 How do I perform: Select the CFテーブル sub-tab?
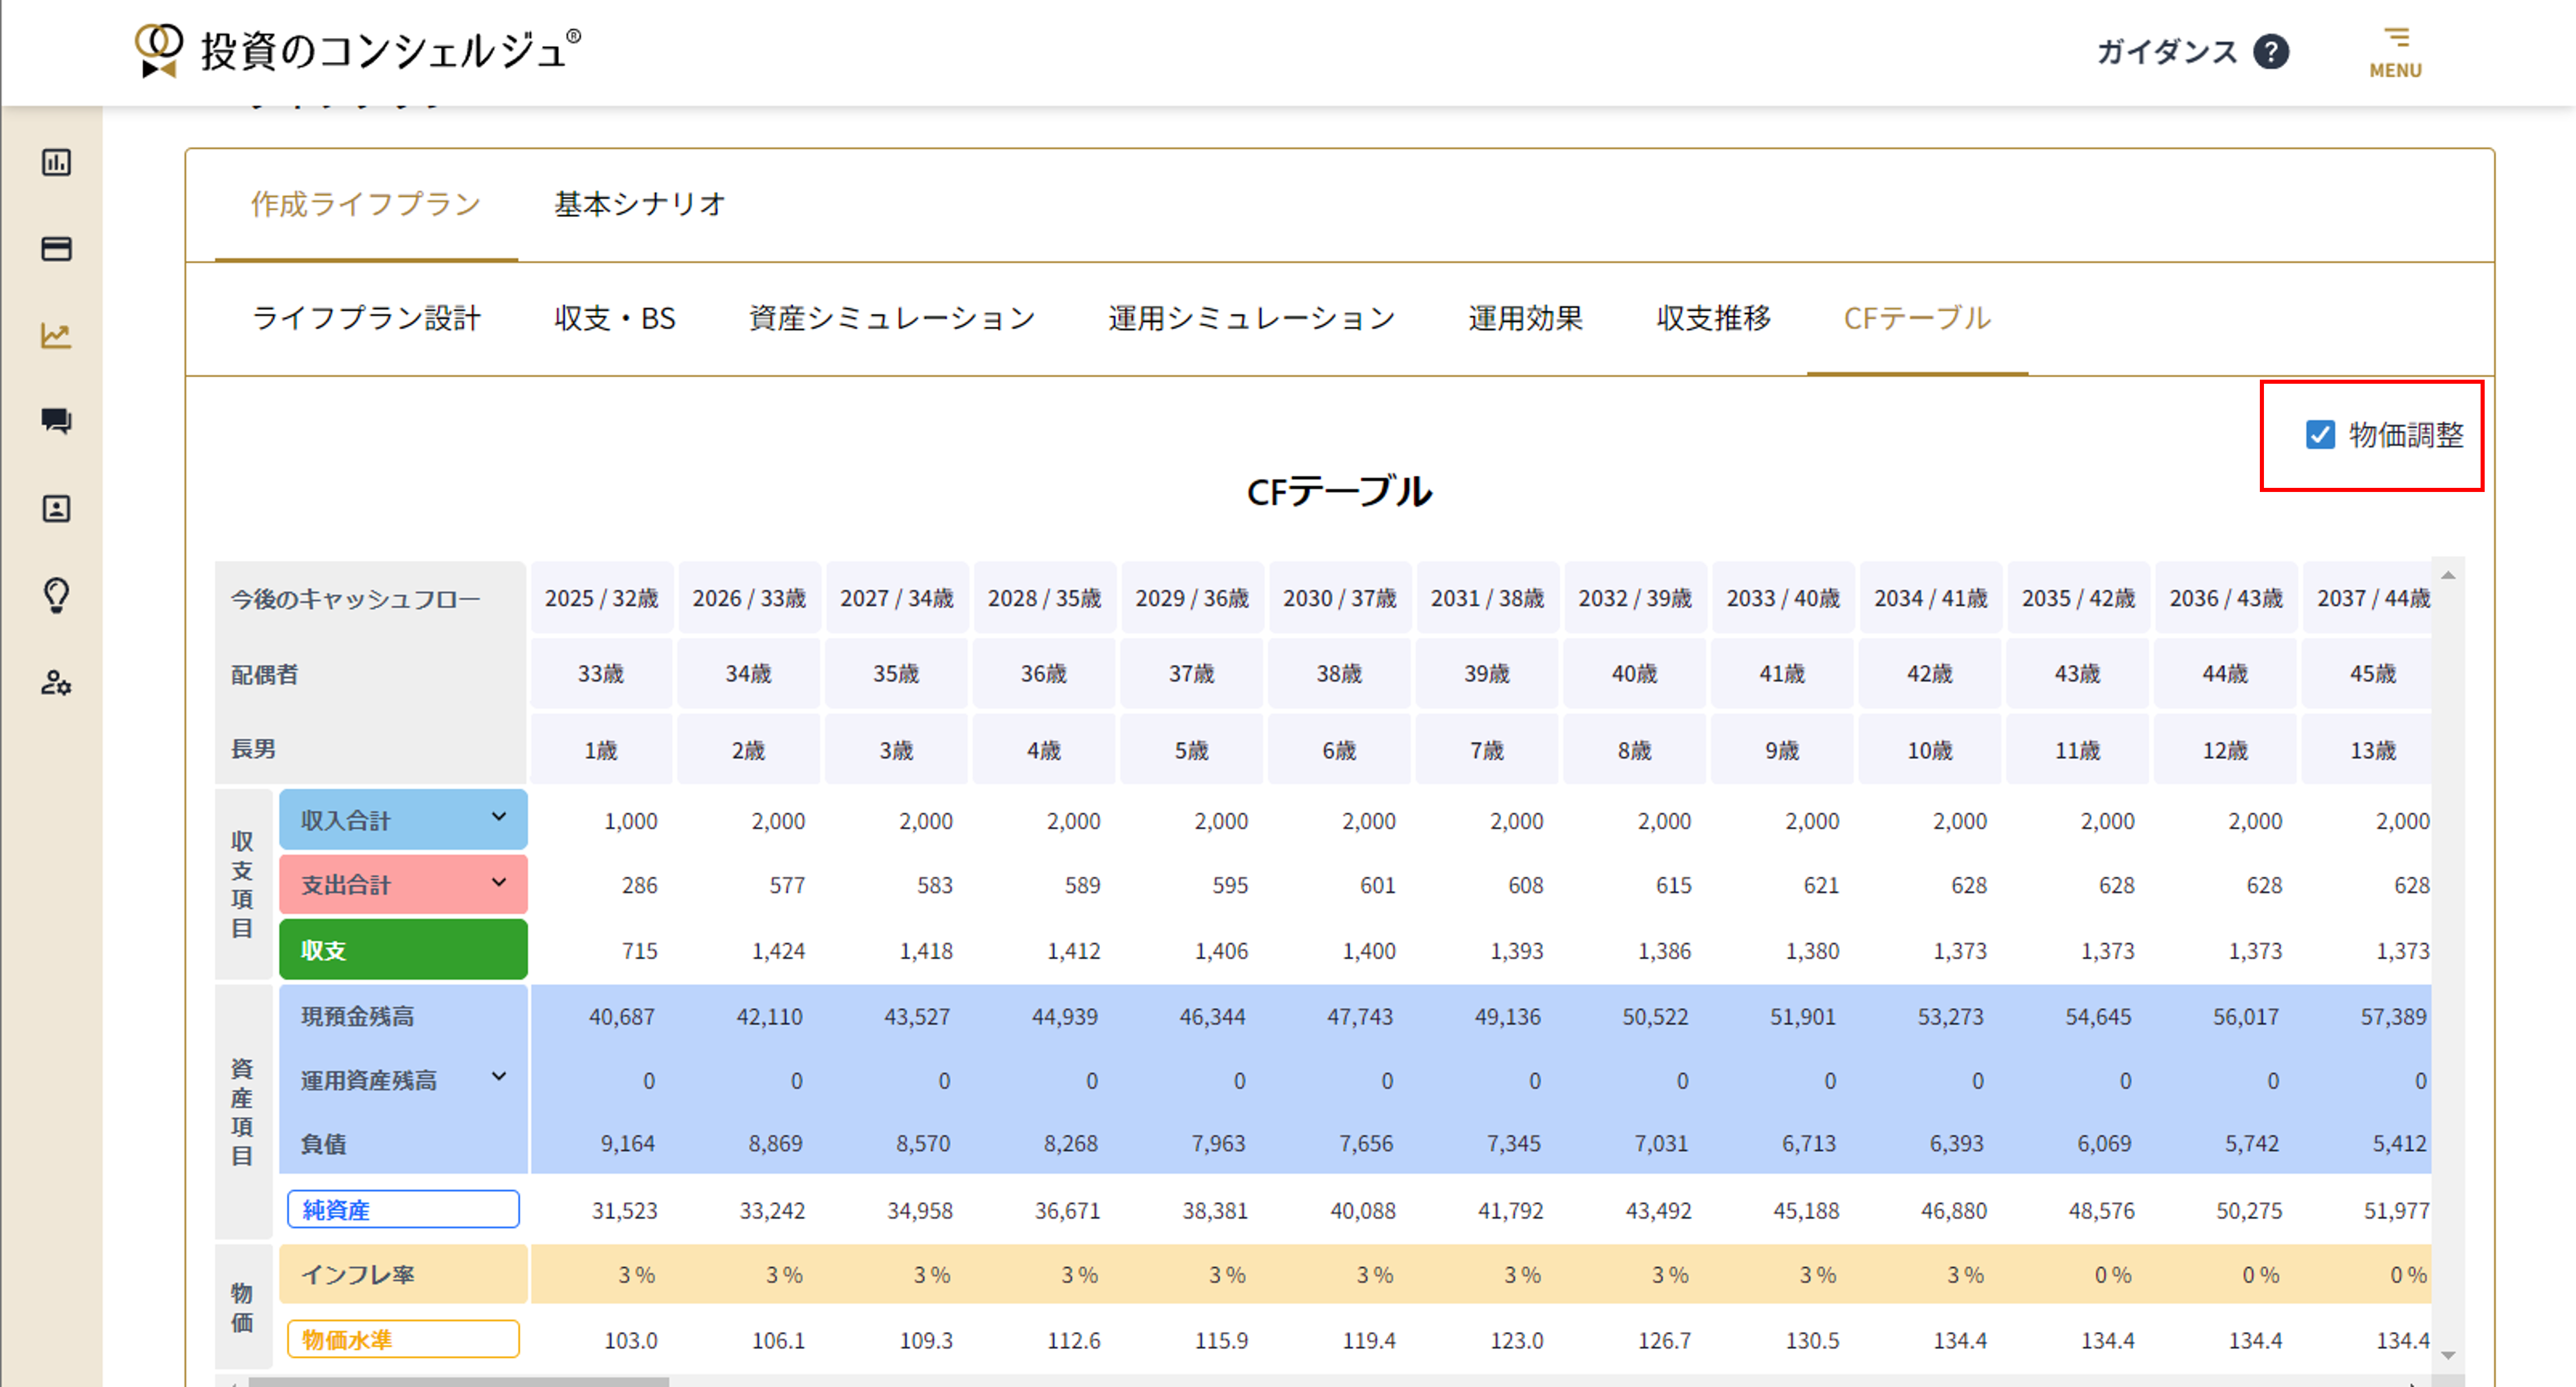(x=1917, y=319)
